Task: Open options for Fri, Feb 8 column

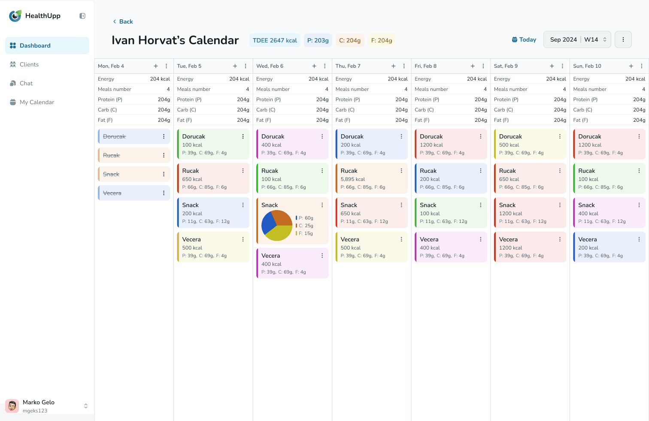Action: 483,66
